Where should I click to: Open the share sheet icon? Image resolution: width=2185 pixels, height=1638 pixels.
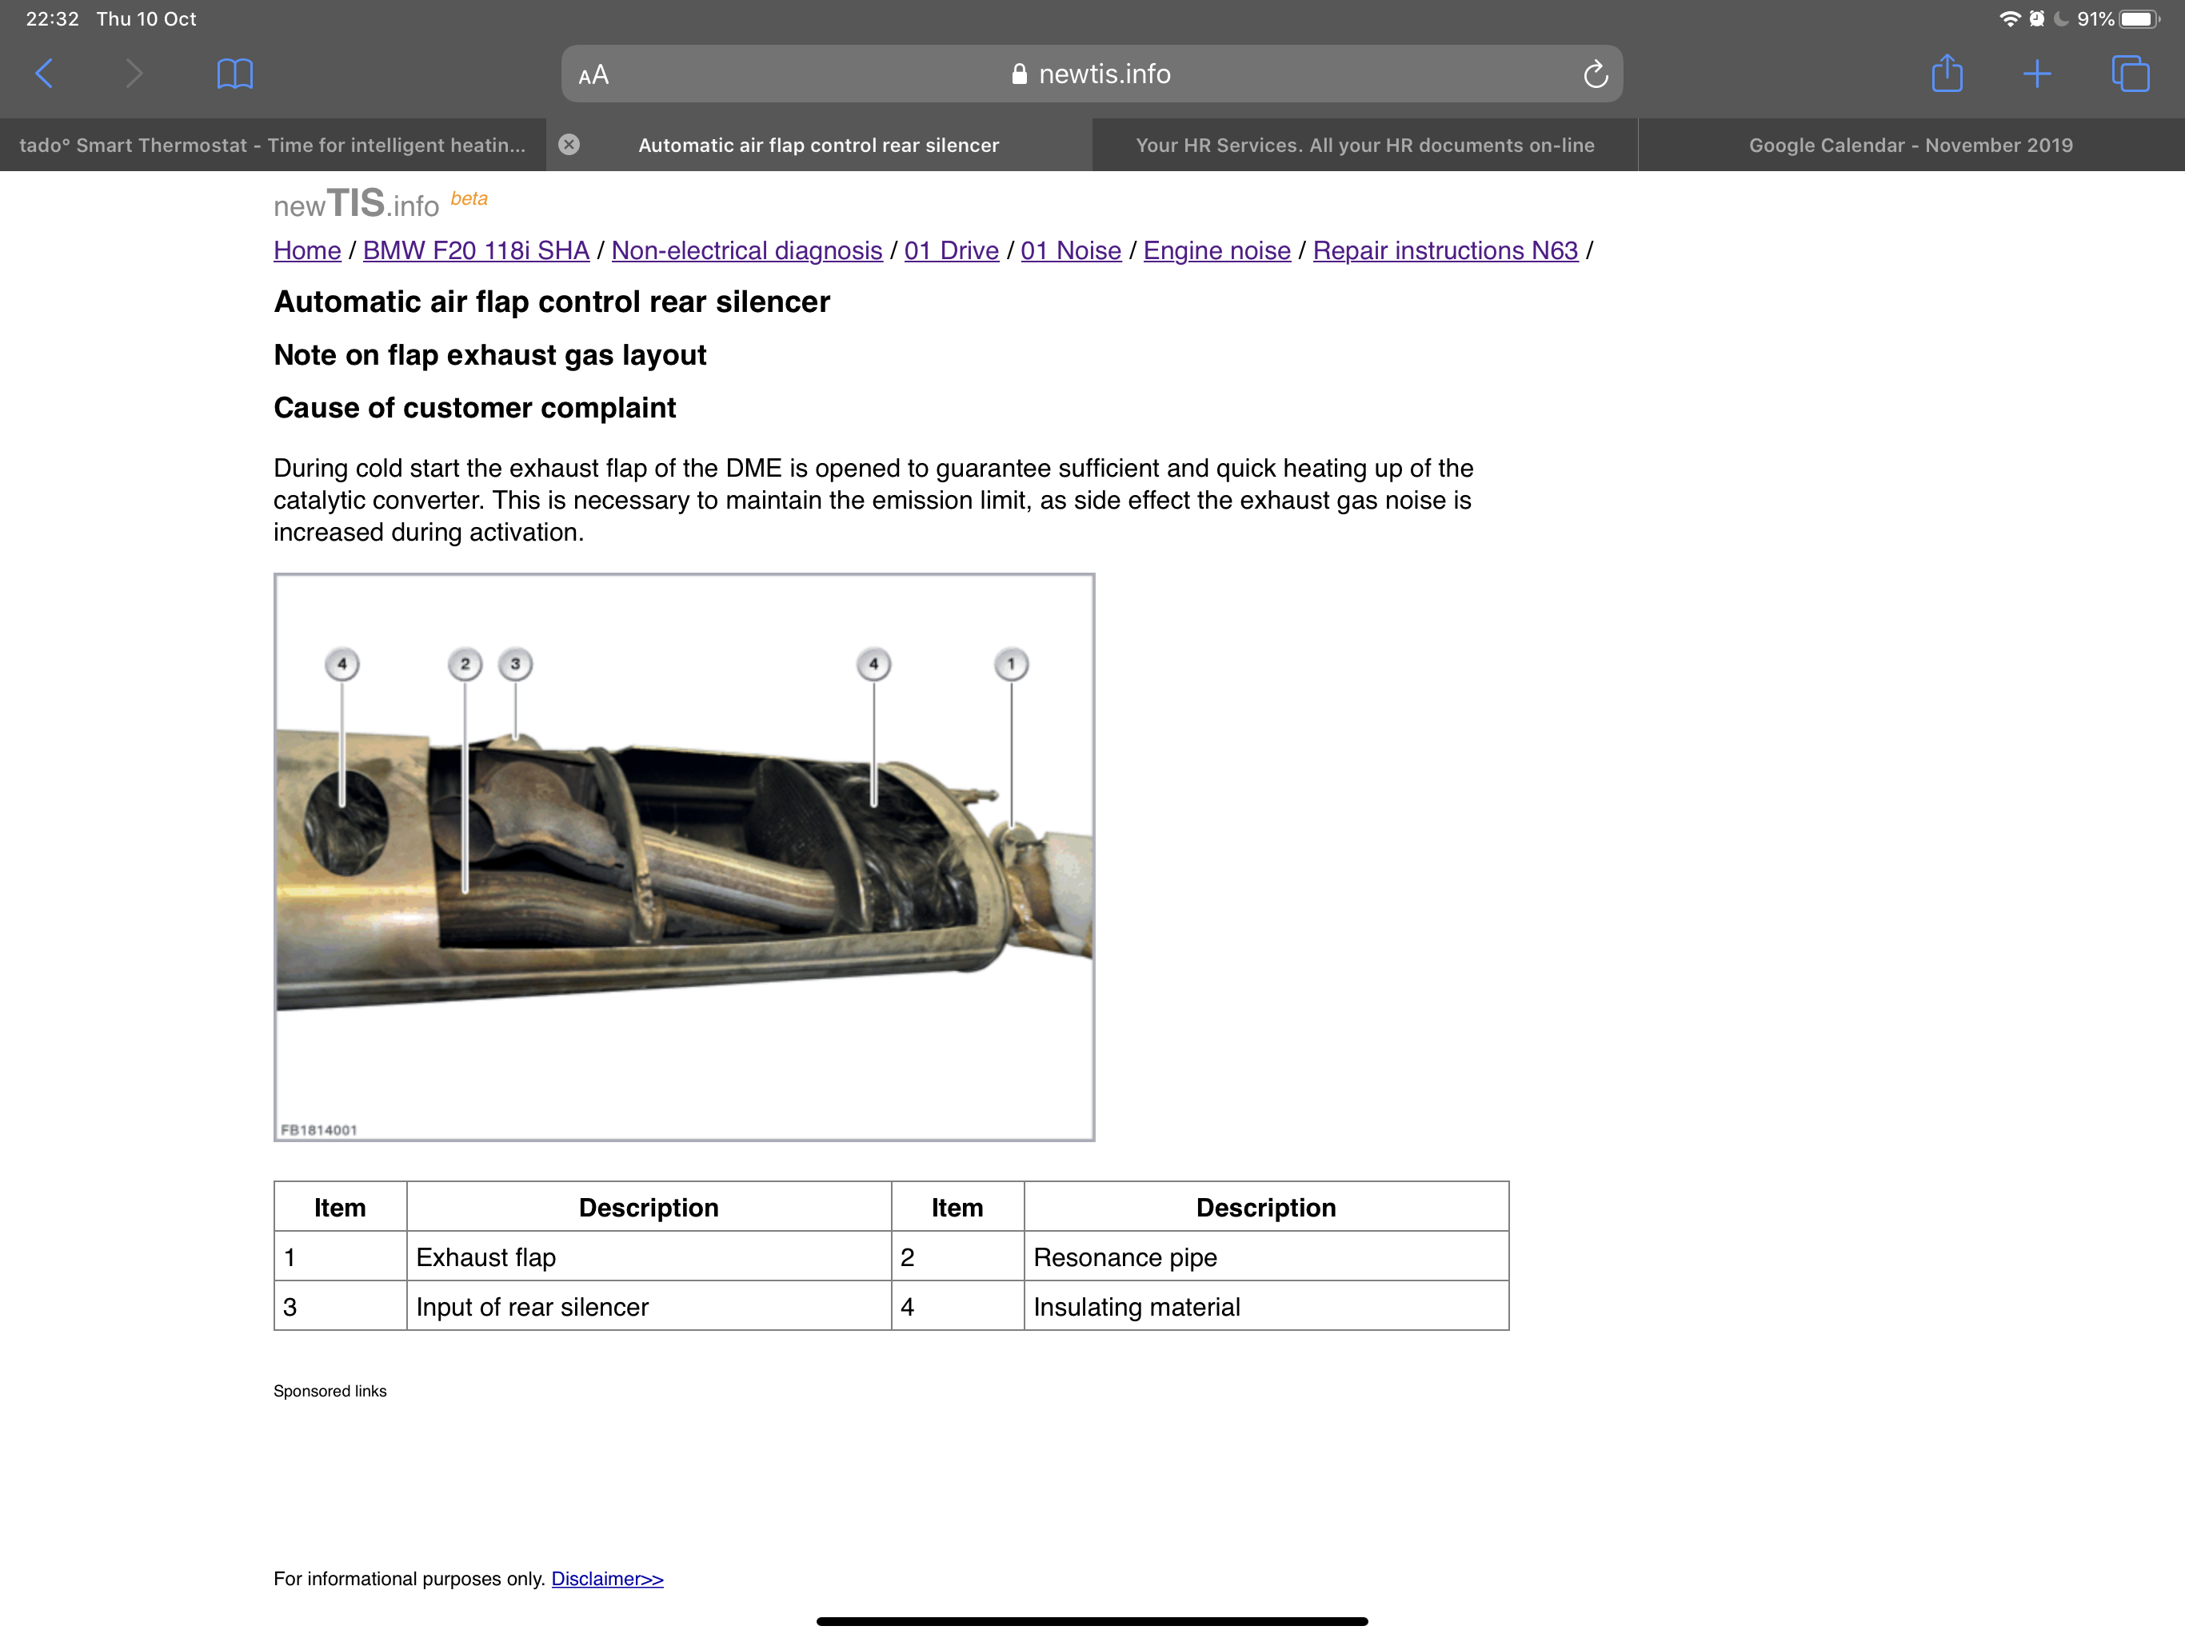point(1947,73)
